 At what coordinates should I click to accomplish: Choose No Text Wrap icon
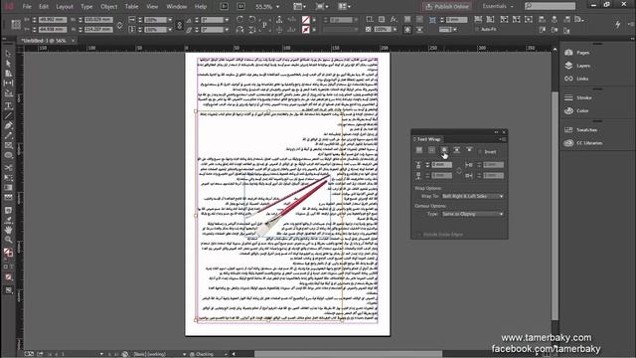419,150
